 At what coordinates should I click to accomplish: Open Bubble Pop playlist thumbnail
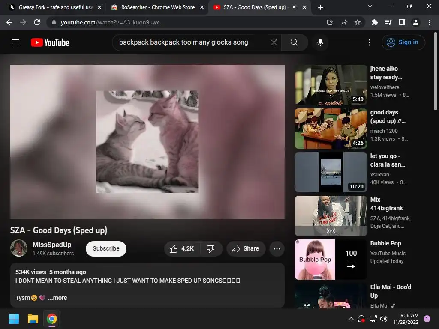click(331, 259)
